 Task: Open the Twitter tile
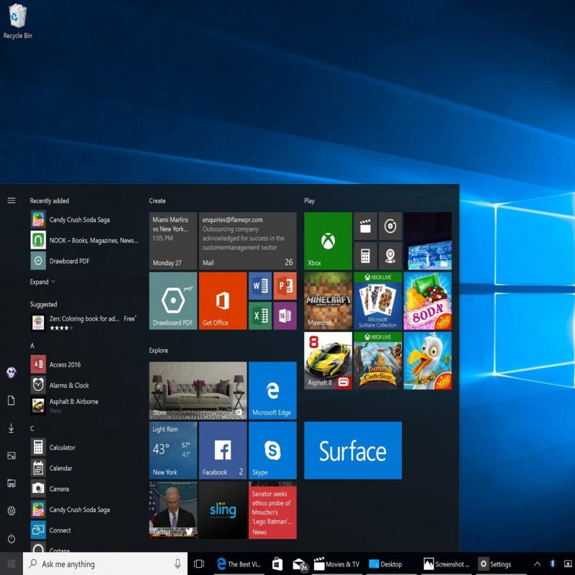click(x=173, y=510)
